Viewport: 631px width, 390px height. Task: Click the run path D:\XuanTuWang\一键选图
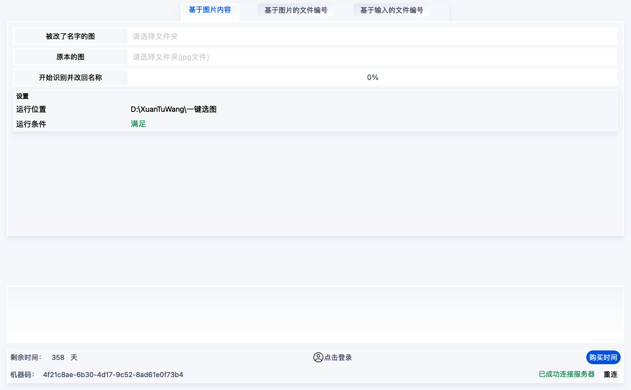click(174, 109)
